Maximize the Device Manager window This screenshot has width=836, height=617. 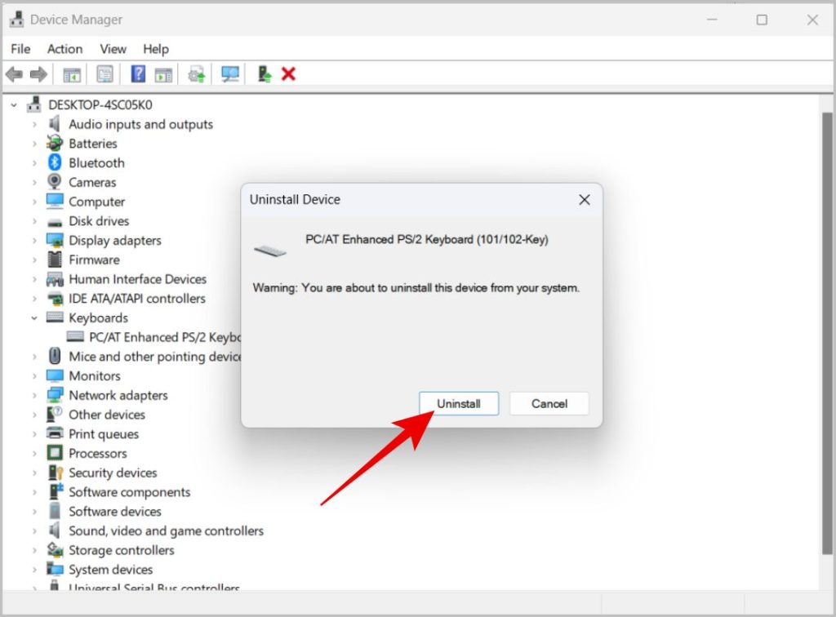point(762,20)
